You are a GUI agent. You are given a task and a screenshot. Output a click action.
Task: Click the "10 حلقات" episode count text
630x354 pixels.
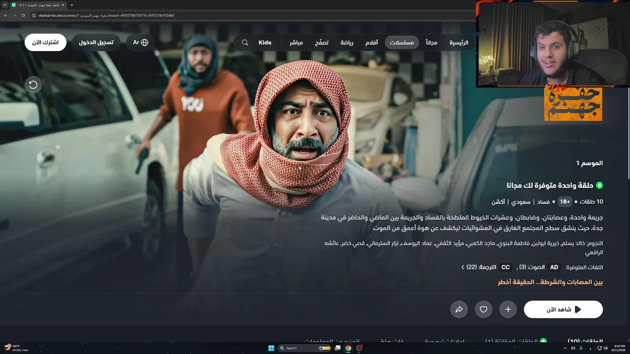pyautogui.click(x=591, y=202)
